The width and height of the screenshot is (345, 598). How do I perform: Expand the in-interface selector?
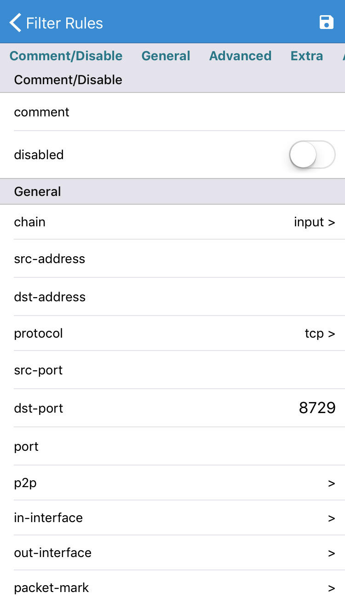click(x=172, y=517)
